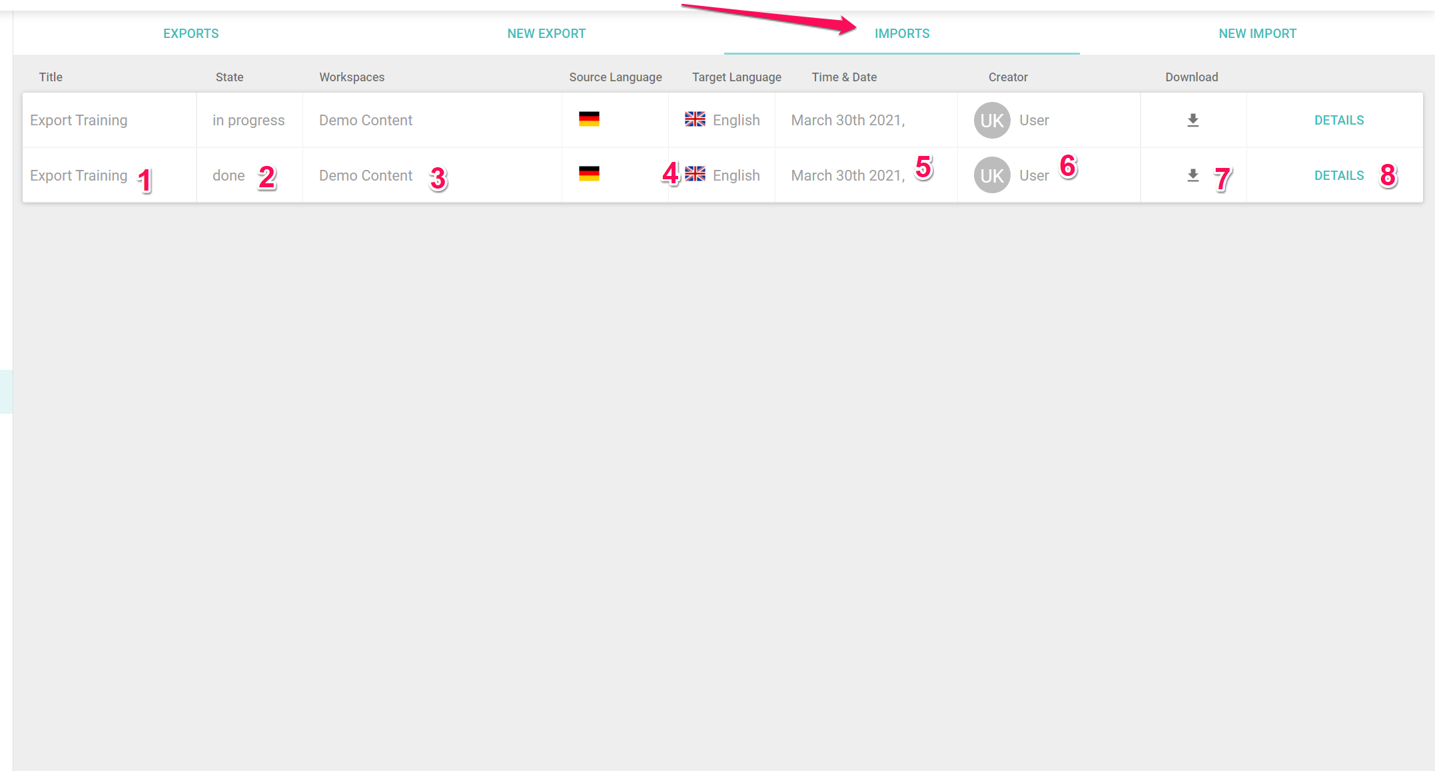1435x771 pixels.
Task: Click the 'done' state cell
Action: (x=229, y=175)
